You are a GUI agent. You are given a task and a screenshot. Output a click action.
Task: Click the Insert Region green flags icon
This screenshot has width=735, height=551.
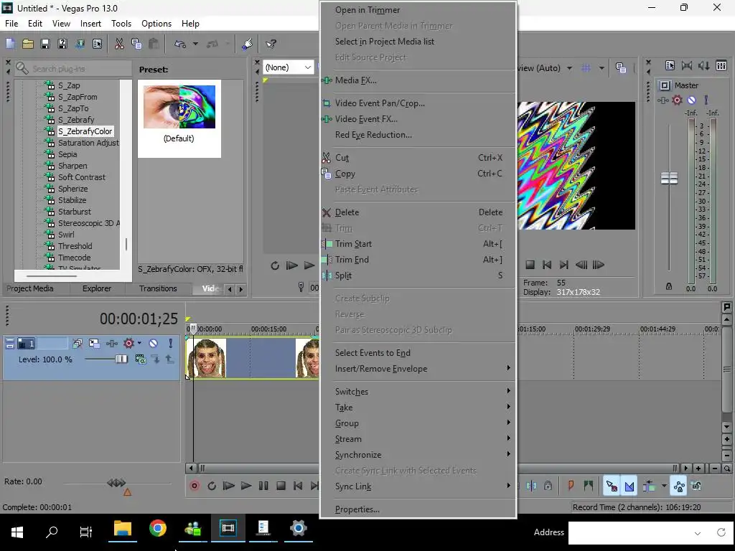589,486
